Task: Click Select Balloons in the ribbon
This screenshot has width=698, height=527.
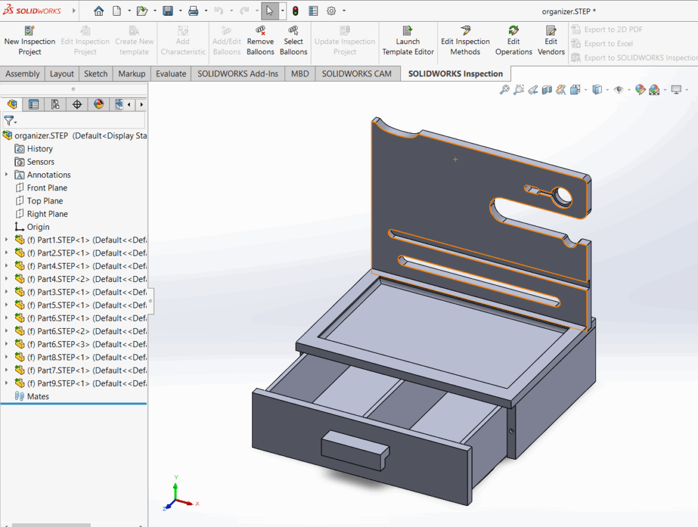Action: pyautogui.click(x=293, y=41)
